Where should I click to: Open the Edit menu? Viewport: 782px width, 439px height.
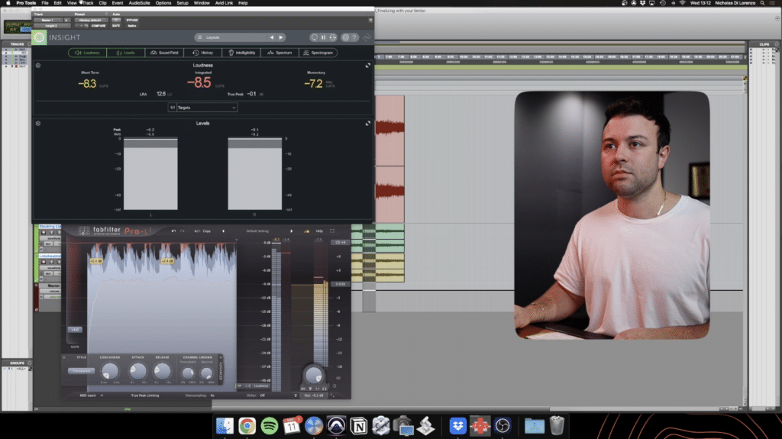(58, 3)
